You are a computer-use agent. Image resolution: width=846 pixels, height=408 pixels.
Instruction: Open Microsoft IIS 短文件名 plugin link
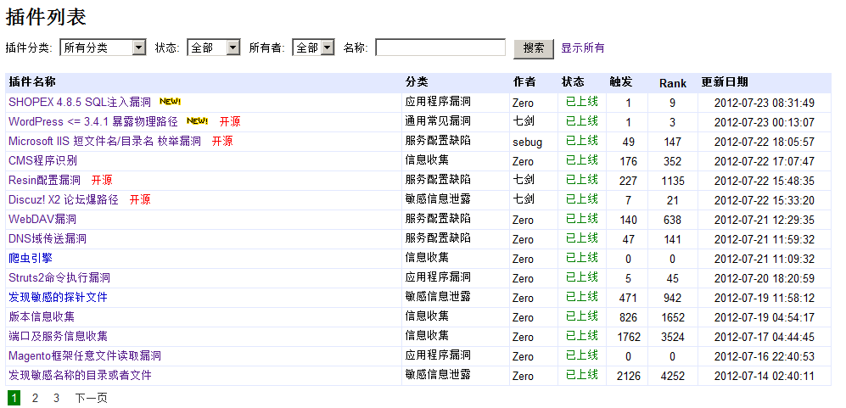coord(104,142)
